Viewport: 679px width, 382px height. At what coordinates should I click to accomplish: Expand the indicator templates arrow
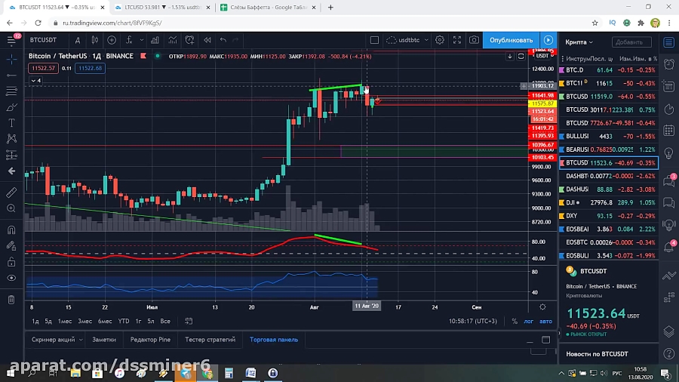point(142,40)
